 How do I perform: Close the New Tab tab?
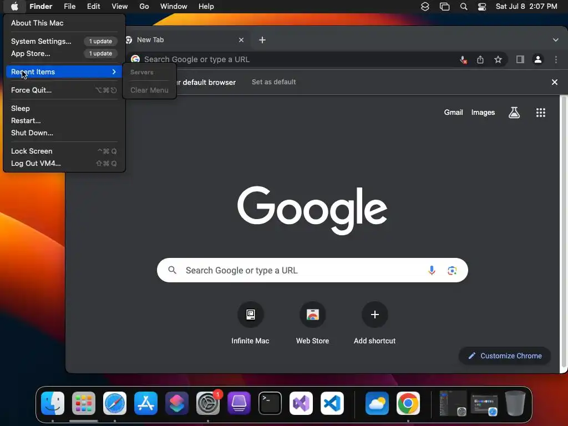[241, 40]
